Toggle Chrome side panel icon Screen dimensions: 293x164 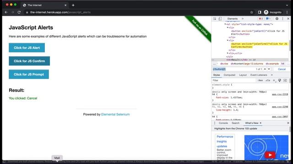pos(260,12)
